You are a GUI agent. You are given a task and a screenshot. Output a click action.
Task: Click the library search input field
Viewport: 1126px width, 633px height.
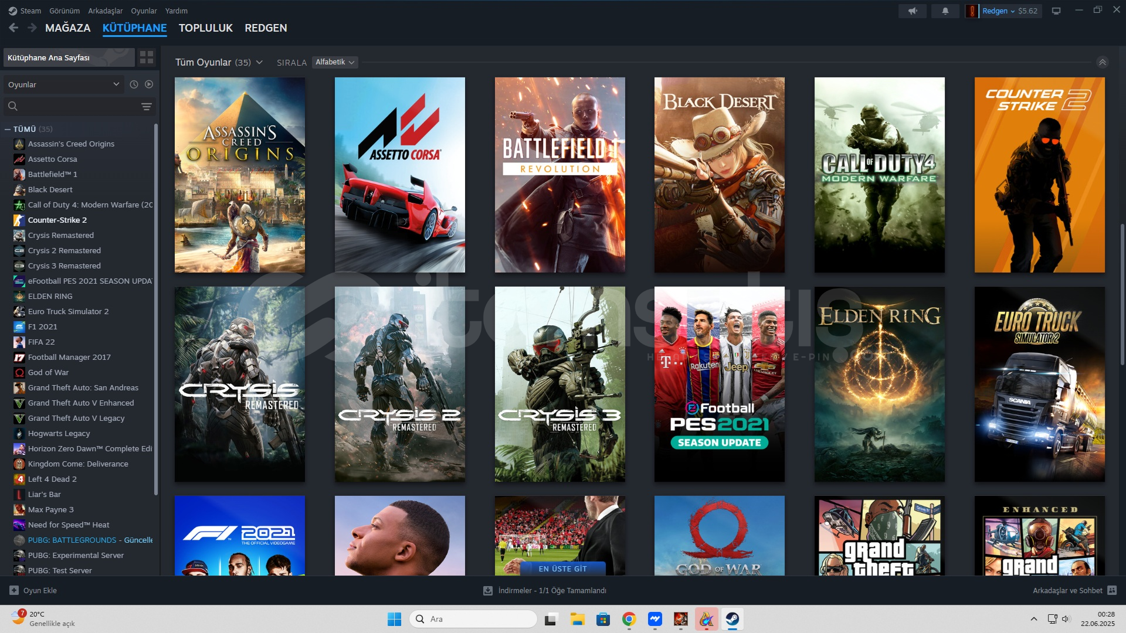pos(79,107)
